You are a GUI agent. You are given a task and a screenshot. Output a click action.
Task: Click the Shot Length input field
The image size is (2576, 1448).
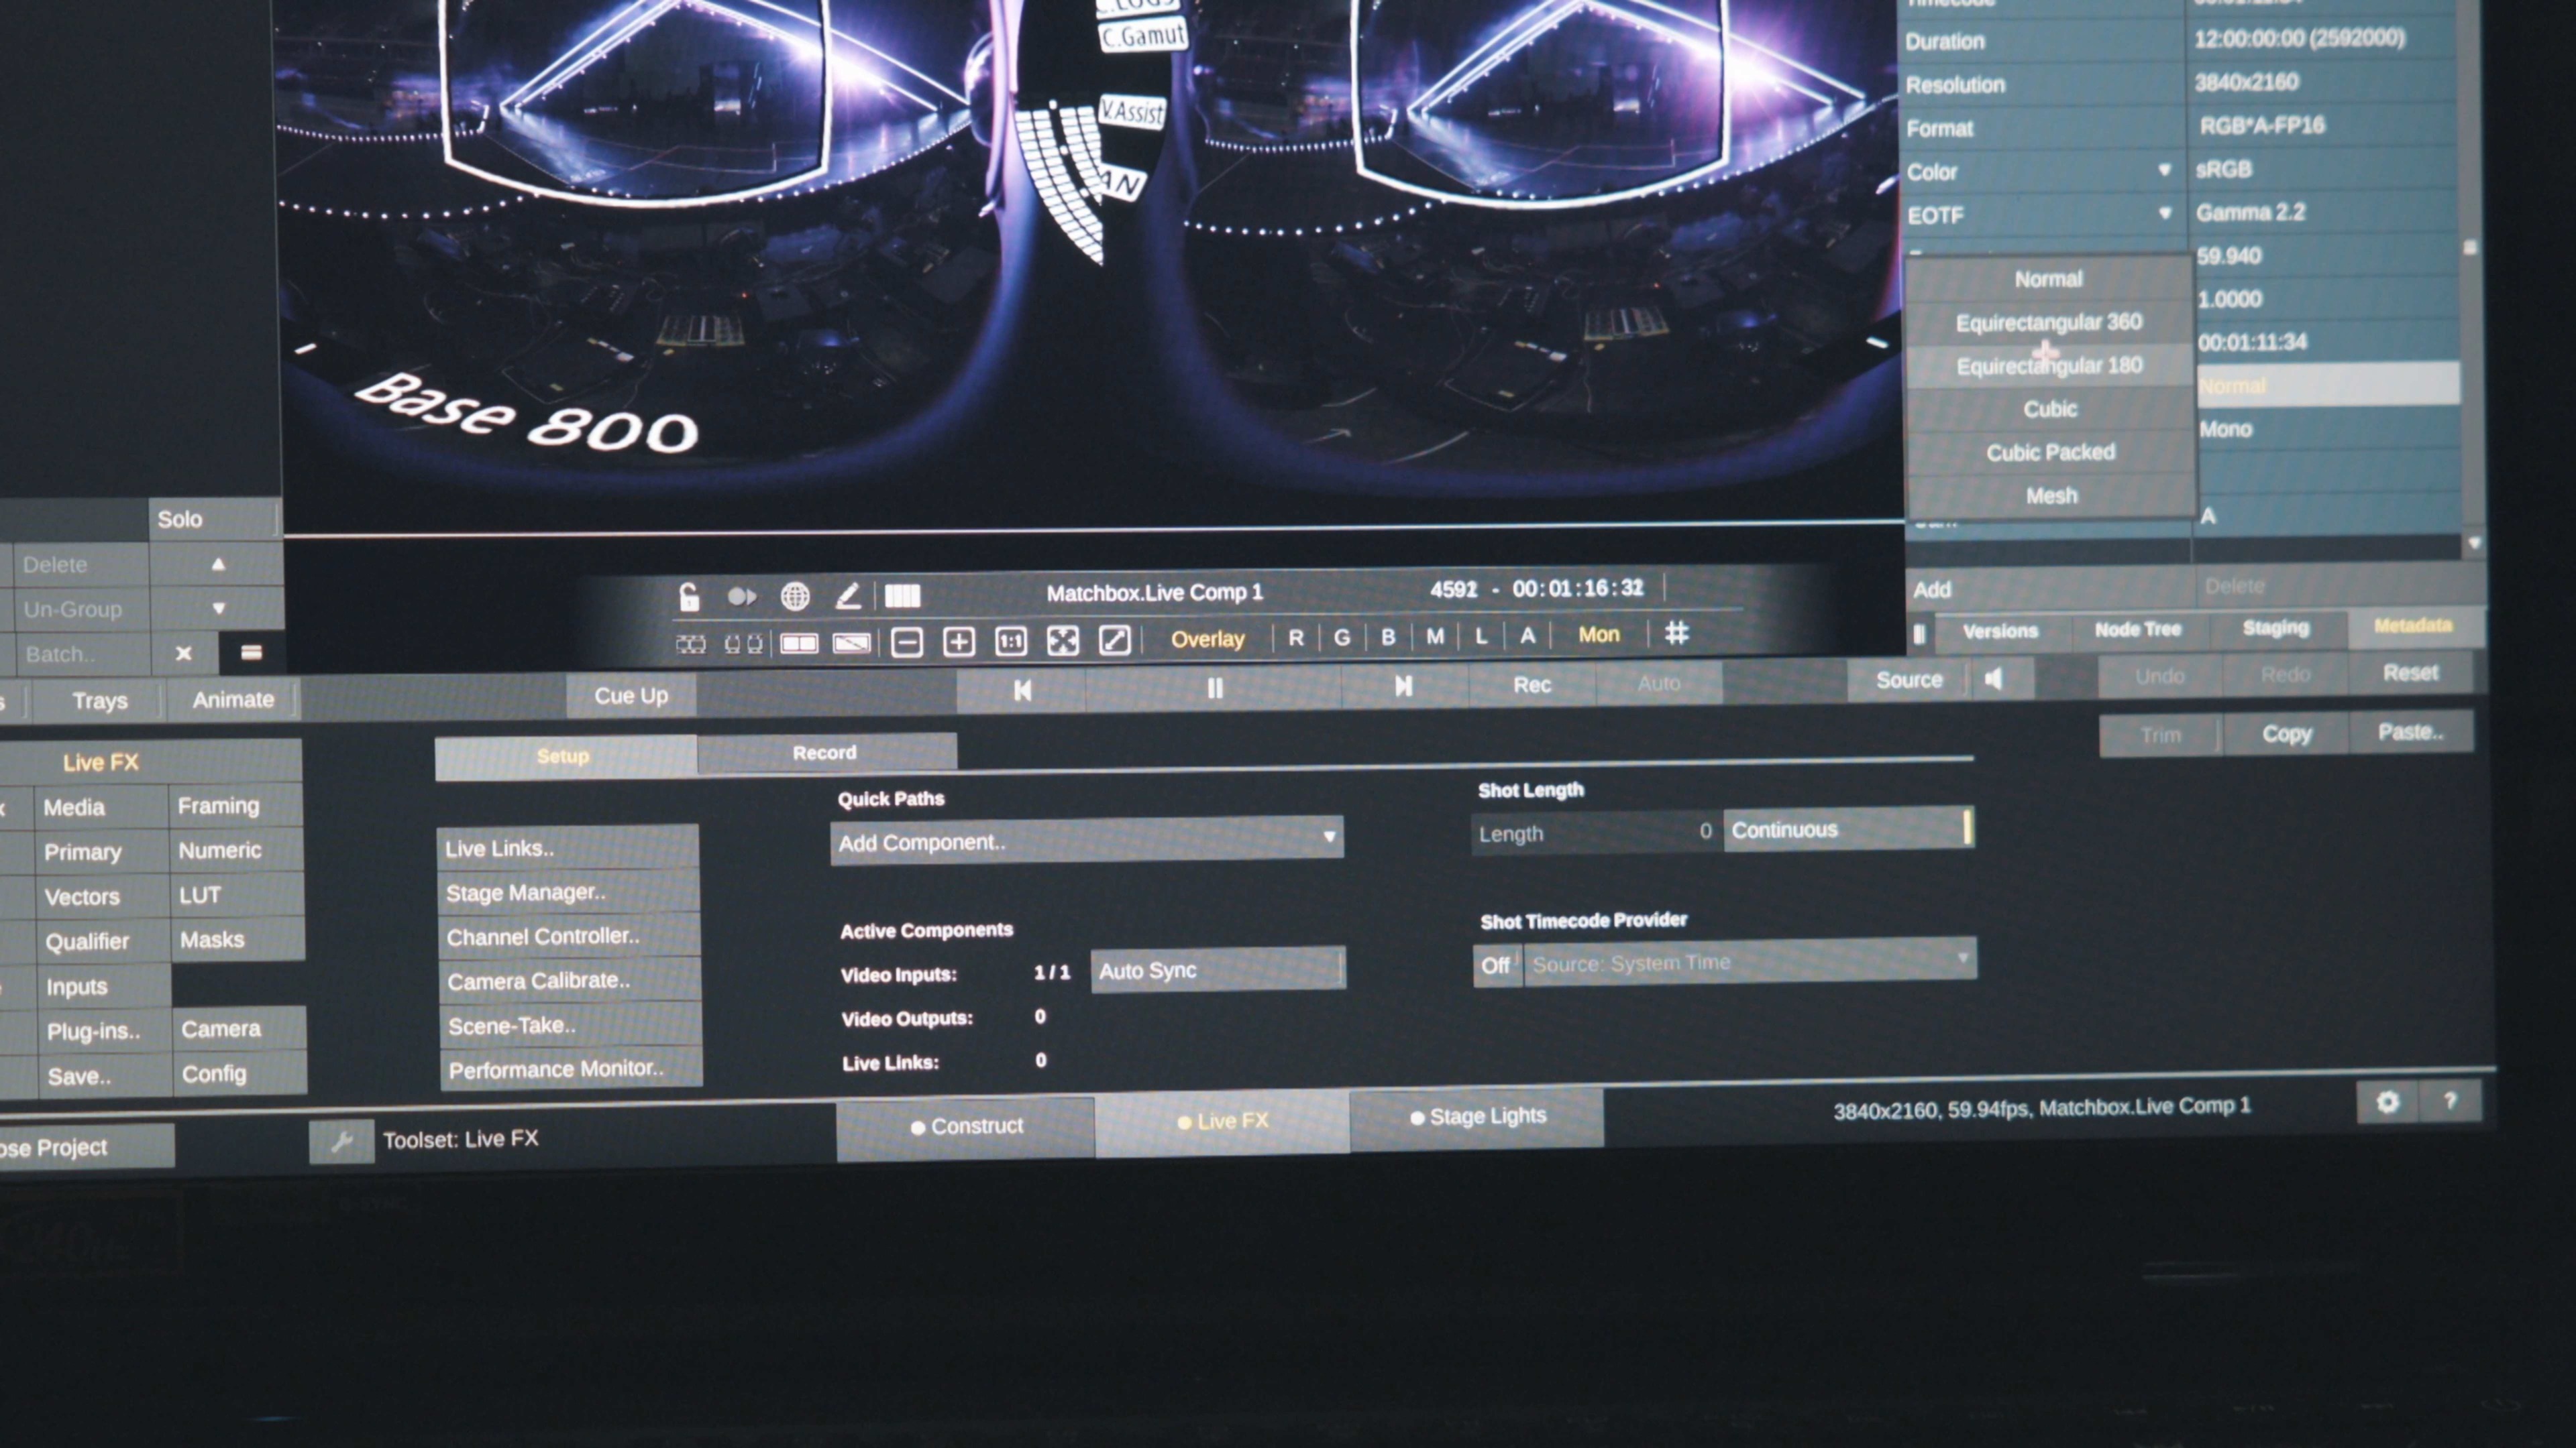[1595, 831]
